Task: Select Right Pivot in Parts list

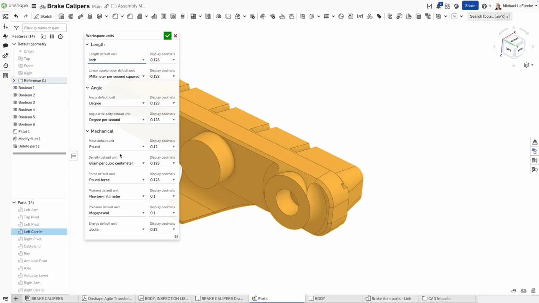Action: [32, 239]
